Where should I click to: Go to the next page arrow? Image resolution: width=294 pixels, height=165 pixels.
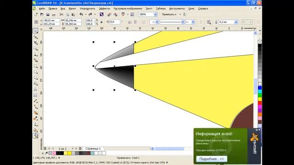click(x=73, y=148)
